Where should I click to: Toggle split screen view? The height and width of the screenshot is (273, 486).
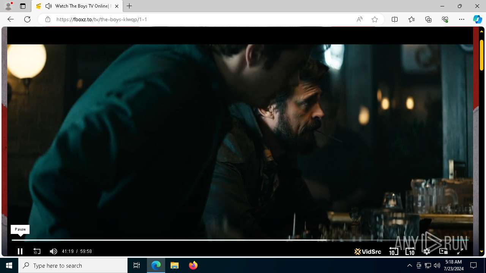tap(394, 19)
